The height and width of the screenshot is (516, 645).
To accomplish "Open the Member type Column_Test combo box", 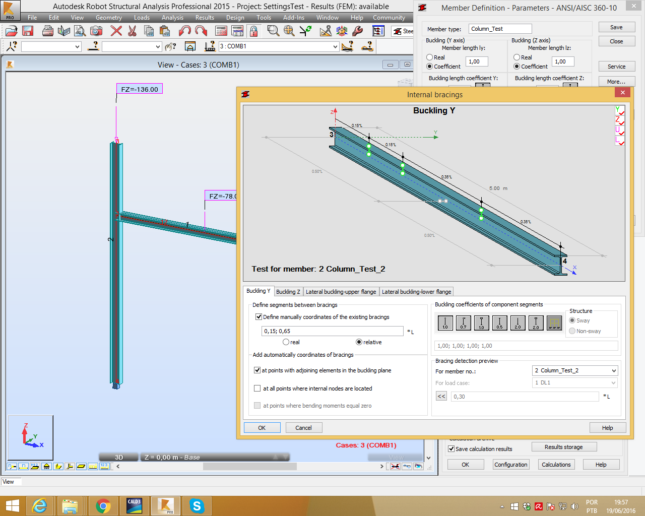I will (x=500, y=29).
